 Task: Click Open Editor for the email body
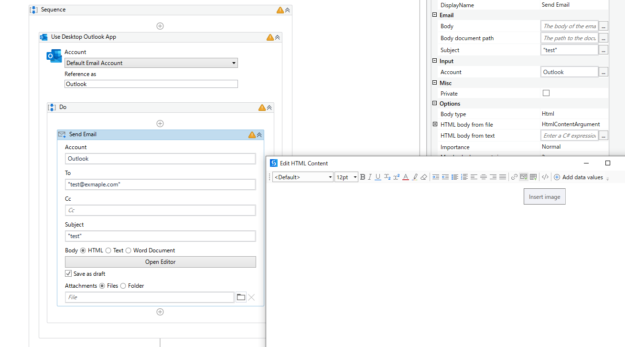pos(160,261)
